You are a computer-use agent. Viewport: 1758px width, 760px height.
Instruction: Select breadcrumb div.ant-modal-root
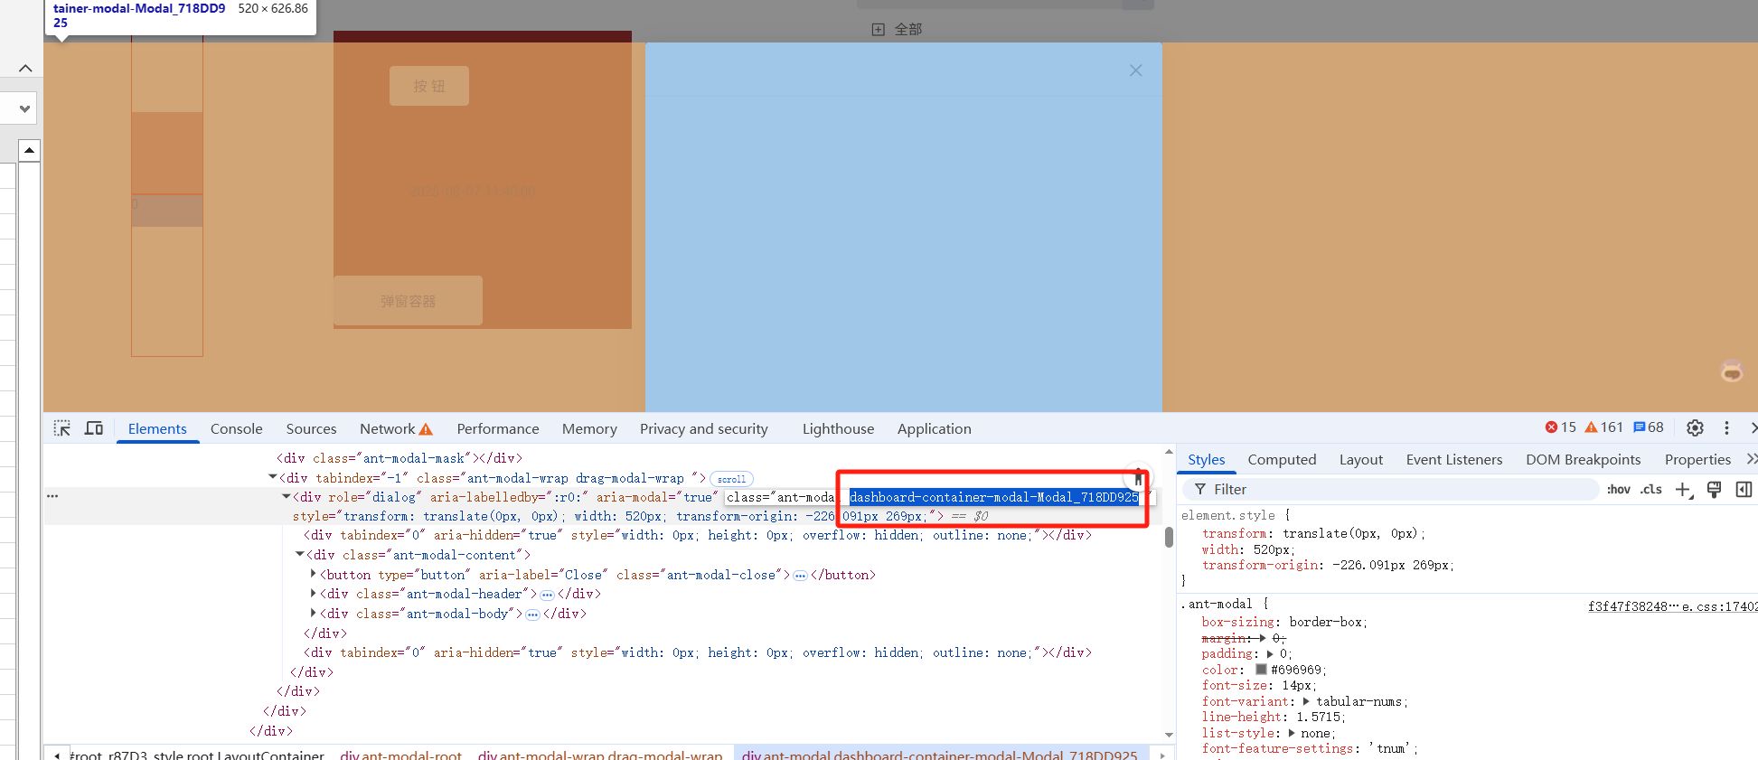400,755
